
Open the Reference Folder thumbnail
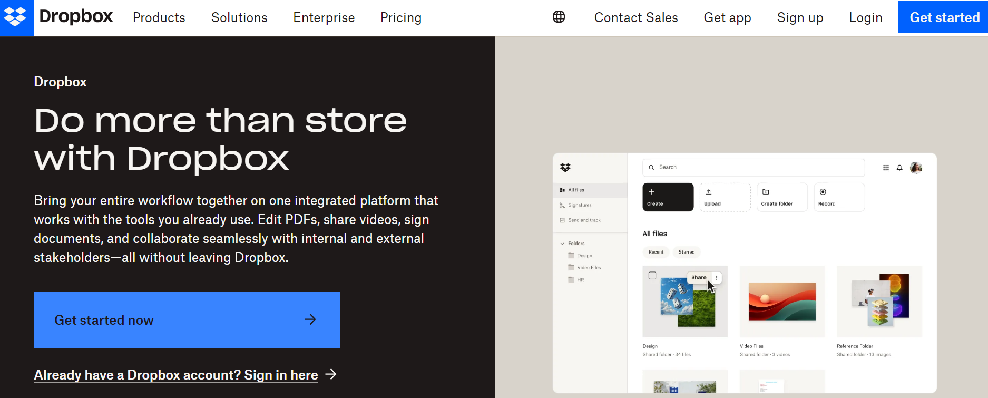point(879,302)
